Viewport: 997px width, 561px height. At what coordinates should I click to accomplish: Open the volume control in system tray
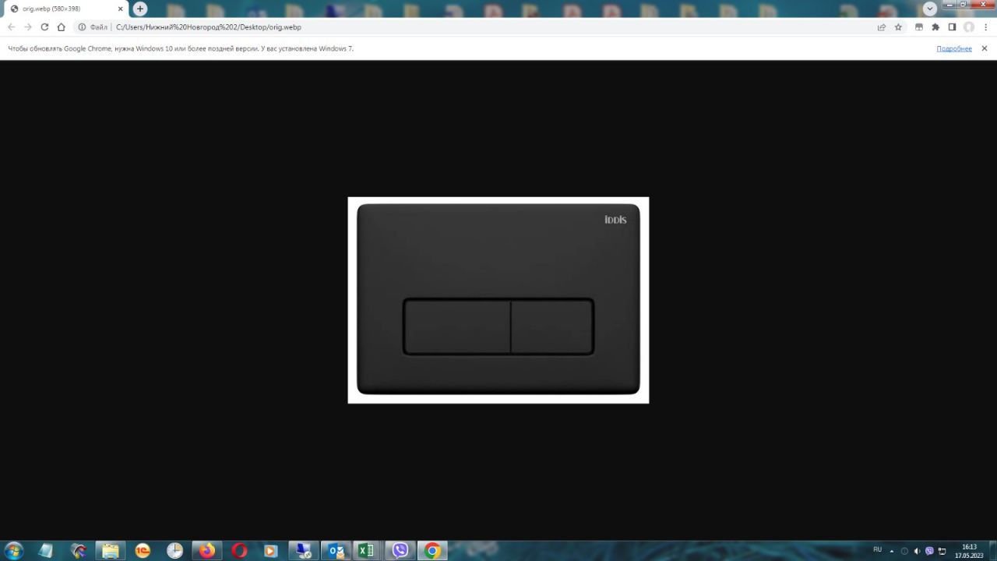tap(917, 551)
